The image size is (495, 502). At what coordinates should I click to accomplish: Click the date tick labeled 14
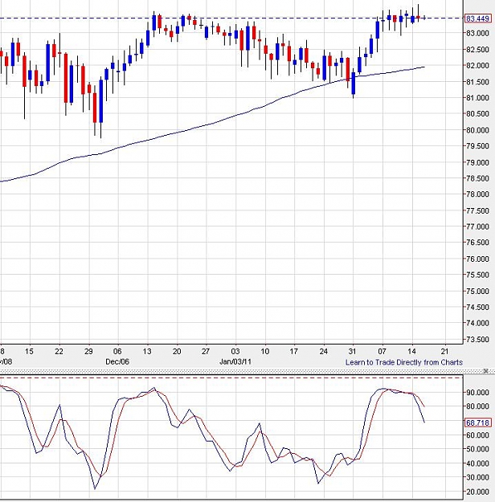tap(411, 352)
